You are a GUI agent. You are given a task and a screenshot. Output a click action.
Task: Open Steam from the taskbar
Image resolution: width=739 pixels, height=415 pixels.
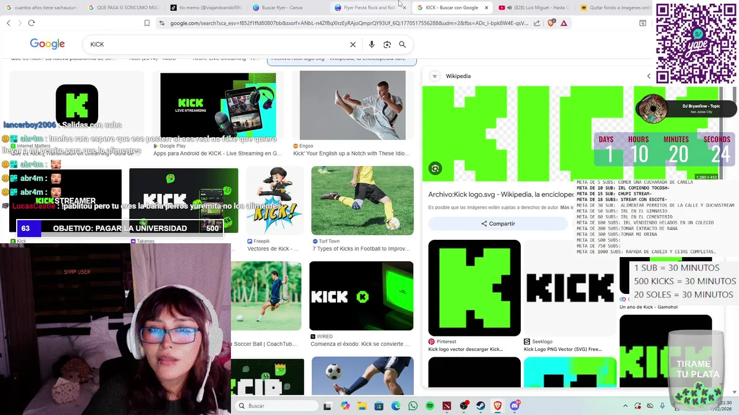480,406
